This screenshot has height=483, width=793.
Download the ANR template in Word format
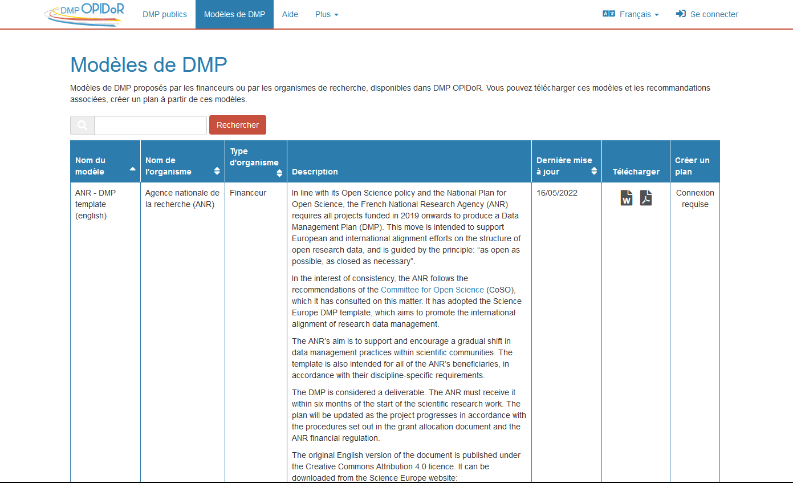click(626, 198)
